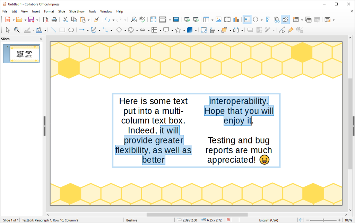Open the Insert Image dialog
The height and width of the screenshot is (223, 355).
(218, 19)
